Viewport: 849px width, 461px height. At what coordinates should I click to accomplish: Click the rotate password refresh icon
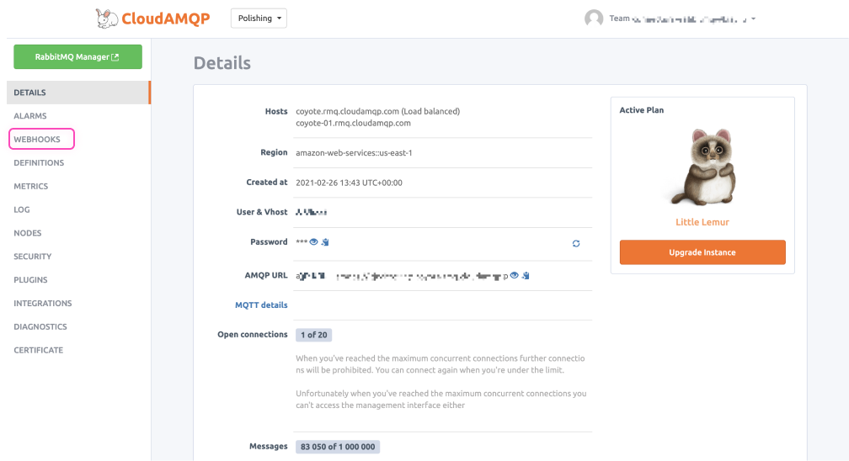(x=576, y=243)
